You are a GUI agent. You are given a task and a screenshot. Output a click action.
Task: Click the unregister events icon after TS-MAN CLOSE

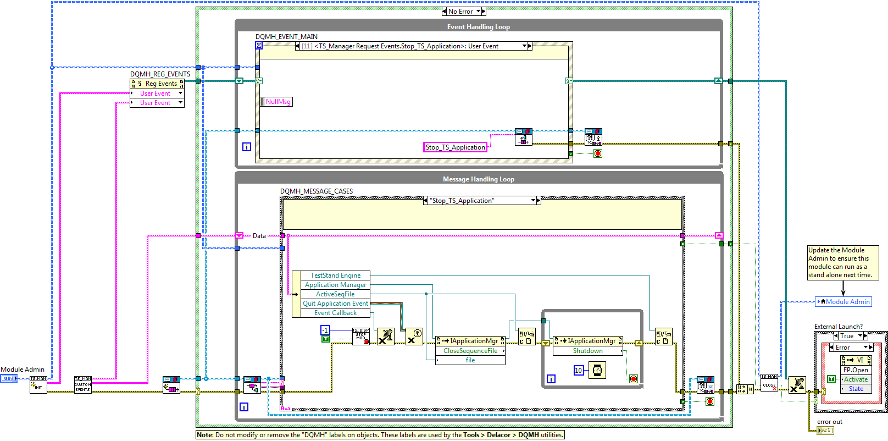point(797,385)
